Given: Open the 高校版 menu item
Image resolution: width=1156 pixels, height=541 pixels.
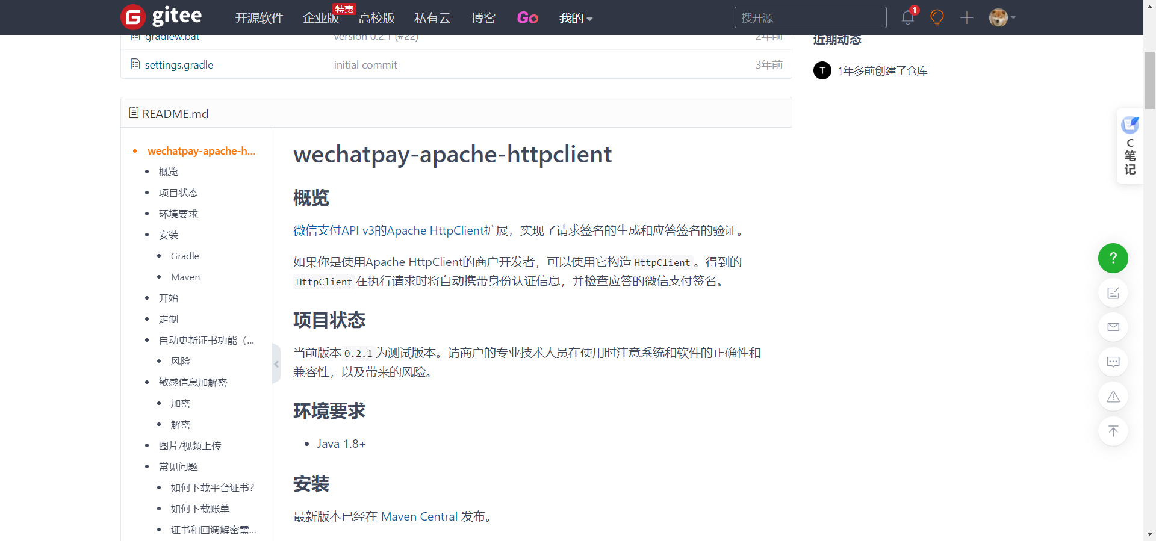Looking at the screenshot, I should (377, 18).
